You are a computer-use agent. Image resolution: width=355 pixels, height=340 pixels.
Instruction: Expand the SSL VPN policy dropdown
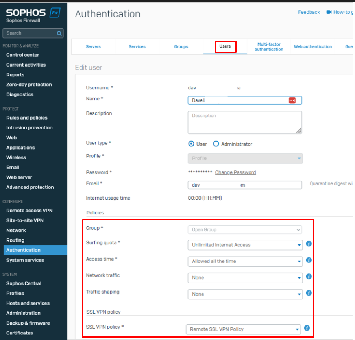(243, 329)
